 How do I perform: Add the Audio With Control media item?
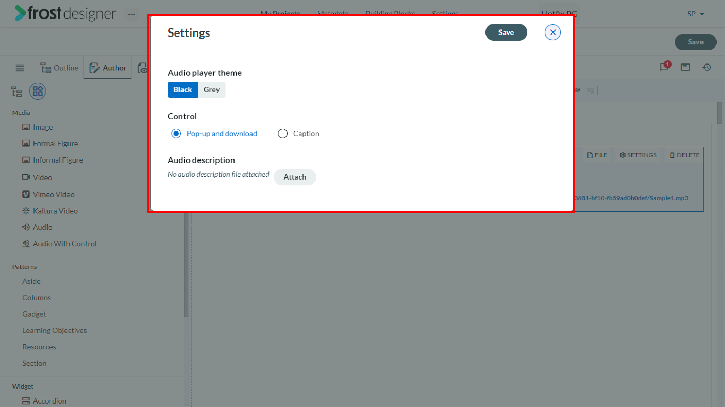pos(59,244)
